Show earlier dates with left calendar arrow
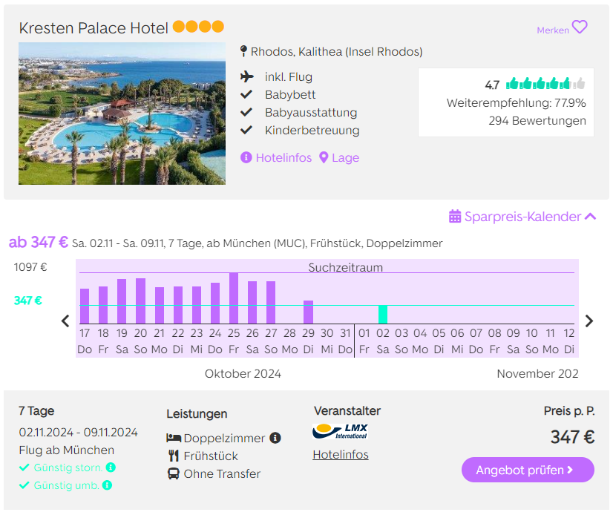 click(x=65, y=321)
